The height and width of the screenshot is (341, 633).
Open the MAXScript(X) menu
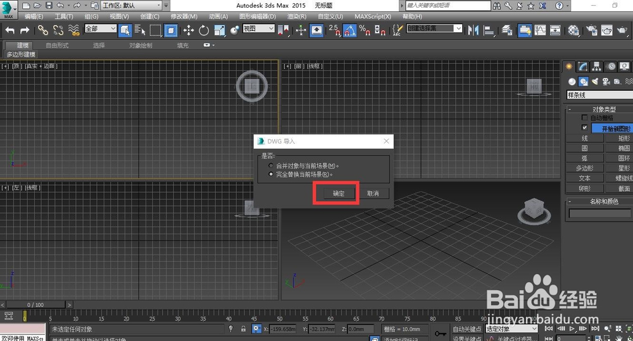(x=373, y=16)
